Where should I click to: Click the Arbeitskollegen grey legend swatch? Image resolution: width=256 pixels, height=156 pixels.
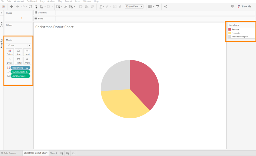coord(229,37)
